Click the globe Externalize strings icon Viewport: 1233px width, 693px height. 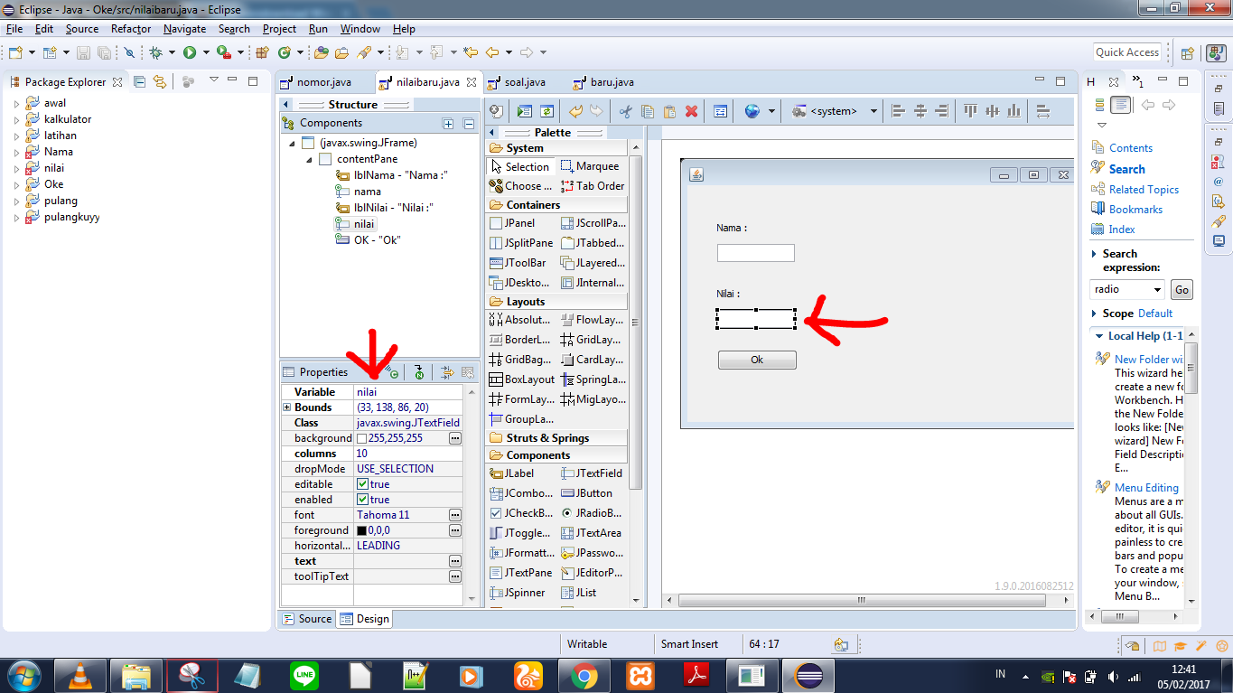coord(752,111)
